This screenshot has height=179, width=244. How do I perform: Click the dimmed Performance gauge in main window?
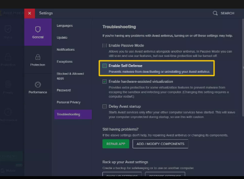click(x=8, y=112)
